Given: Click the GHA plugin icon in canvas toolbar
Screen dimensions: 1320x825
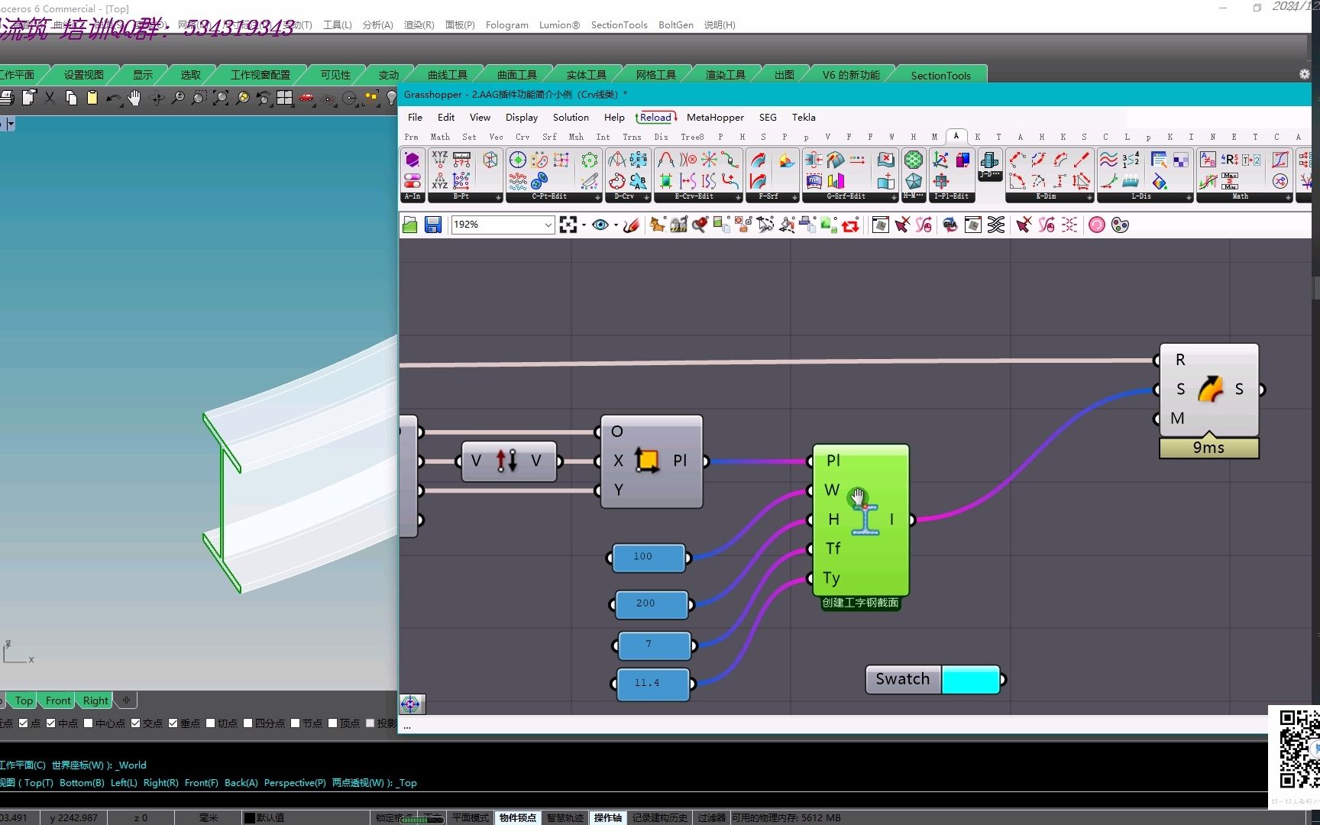Looking at the screenshot, I should pyautogui.click(x=950, y=225).
